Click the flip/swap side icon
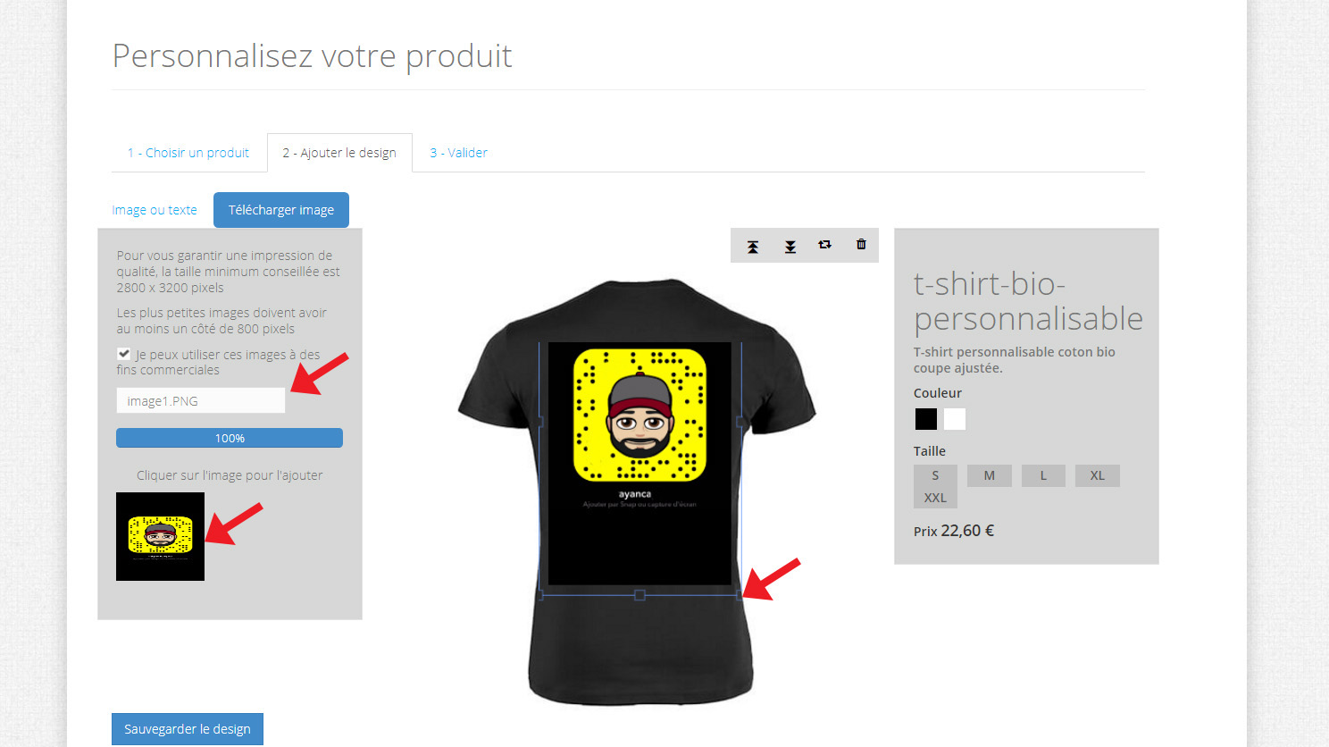 point(824,245)
